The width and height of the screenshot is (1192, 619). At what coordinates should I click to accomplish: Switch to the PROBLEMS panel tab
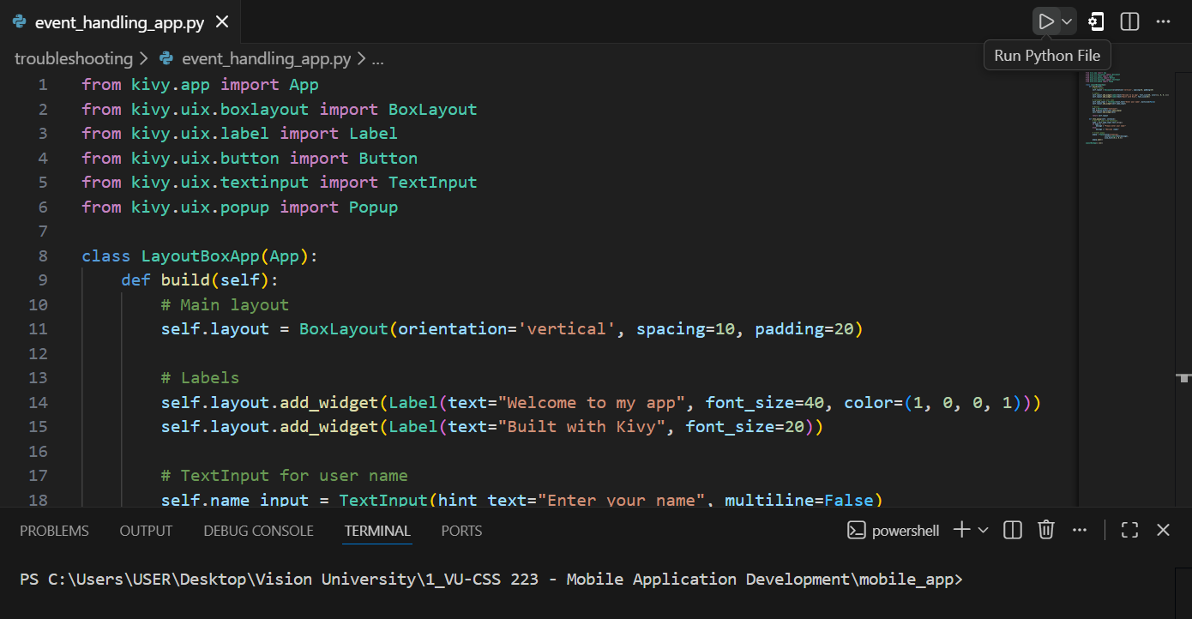click(54, 531)
